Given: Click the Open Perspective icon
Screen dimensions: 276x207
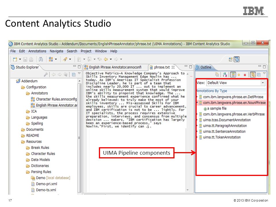Looking at the screenshot, I should (x=231, y=60).
